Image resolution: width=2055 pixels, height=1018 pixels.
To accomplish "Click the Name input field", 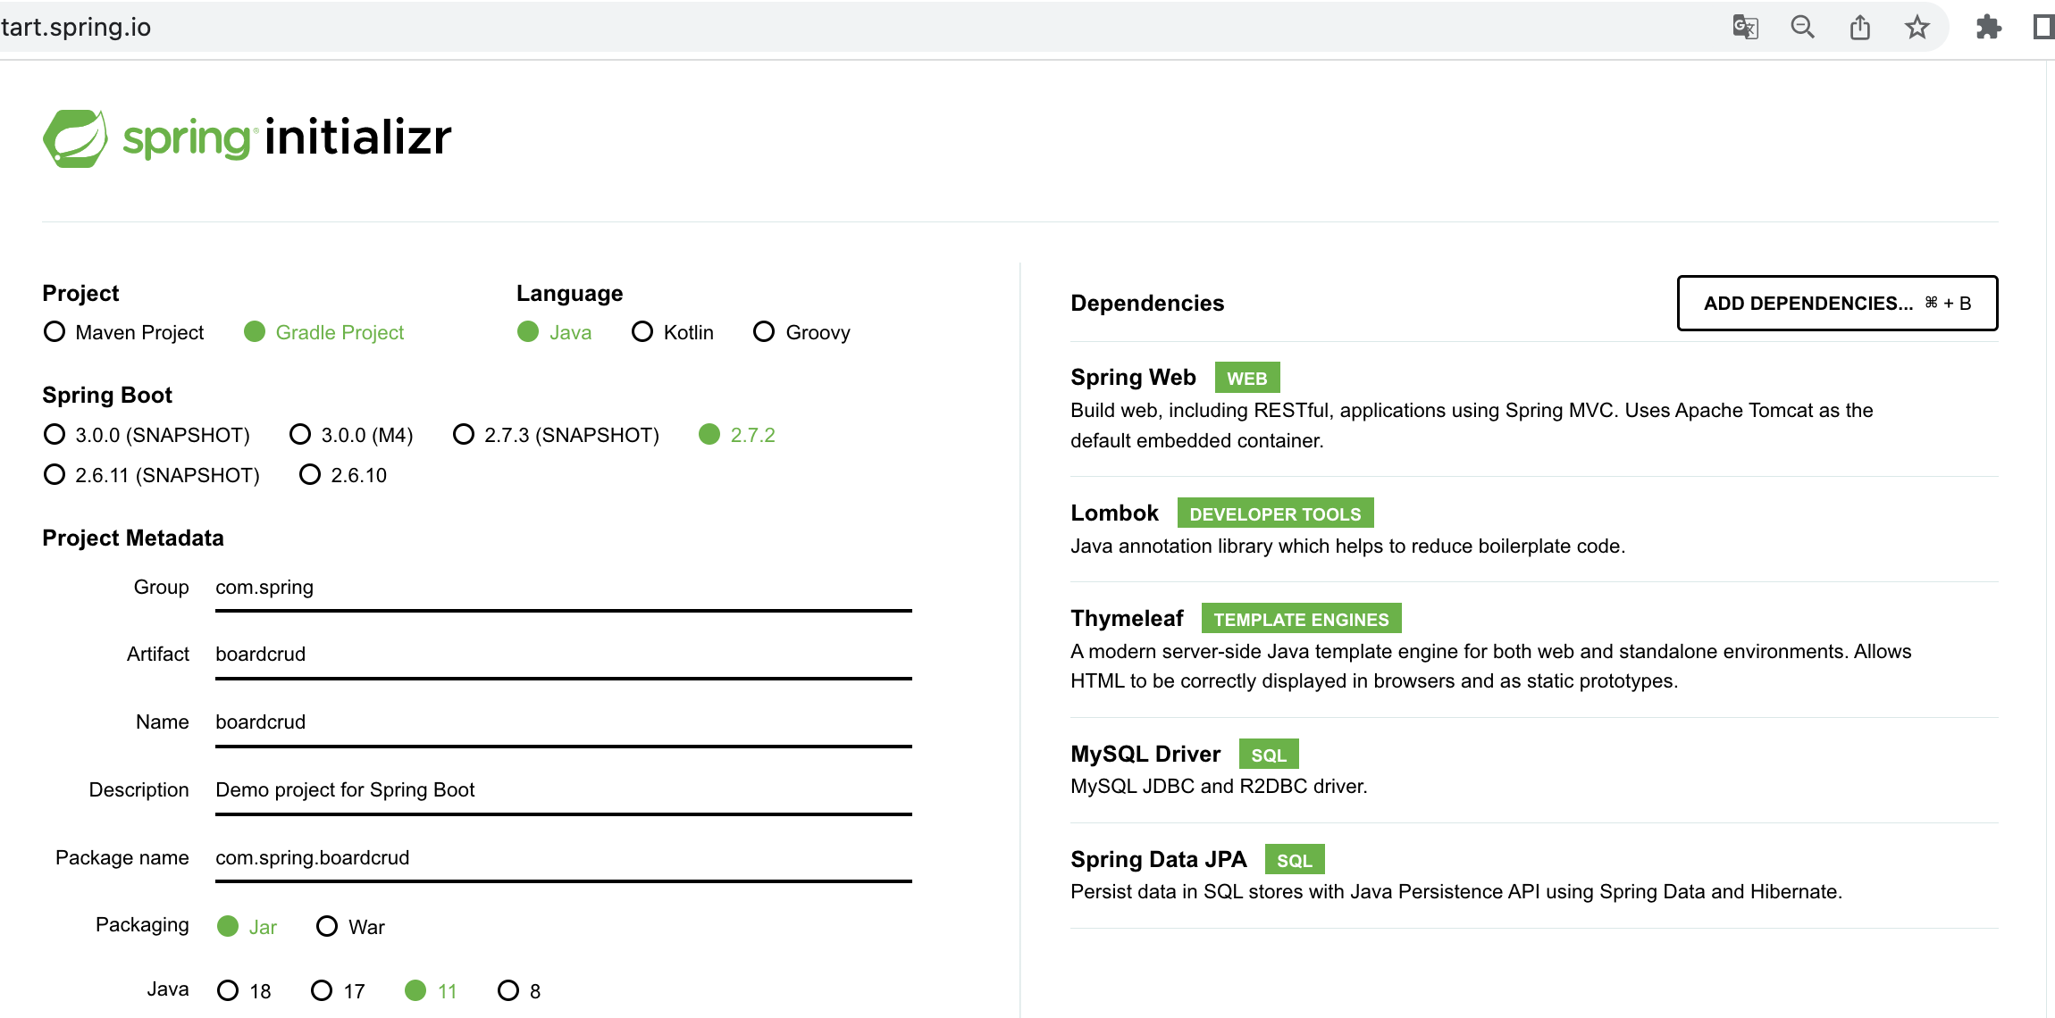I will pos(564,723).
